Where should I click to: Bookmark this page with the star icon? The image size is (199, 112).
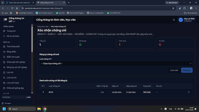[x=173, y=8]
